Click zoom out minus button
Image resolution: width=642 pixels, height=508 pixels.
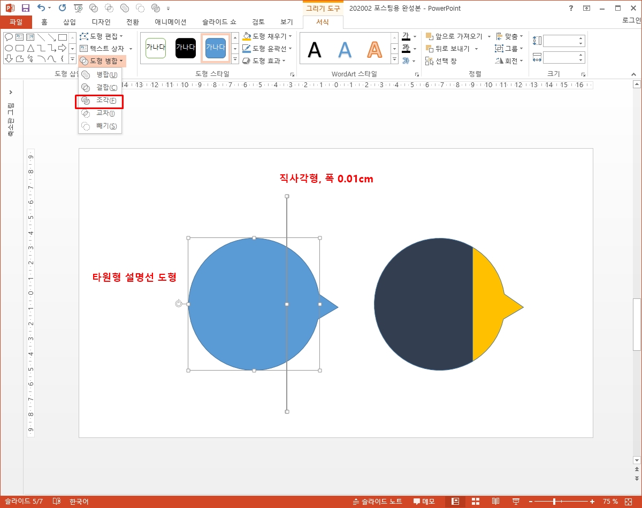531,502
